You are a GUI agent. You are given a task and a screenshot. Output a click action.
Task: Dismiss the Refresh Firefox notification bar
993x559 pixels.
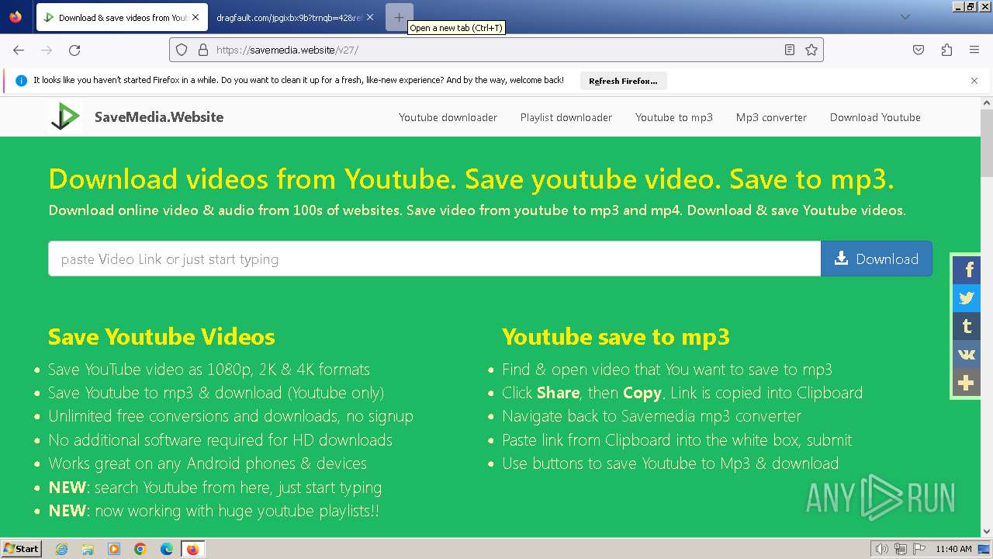click(974, 81)
